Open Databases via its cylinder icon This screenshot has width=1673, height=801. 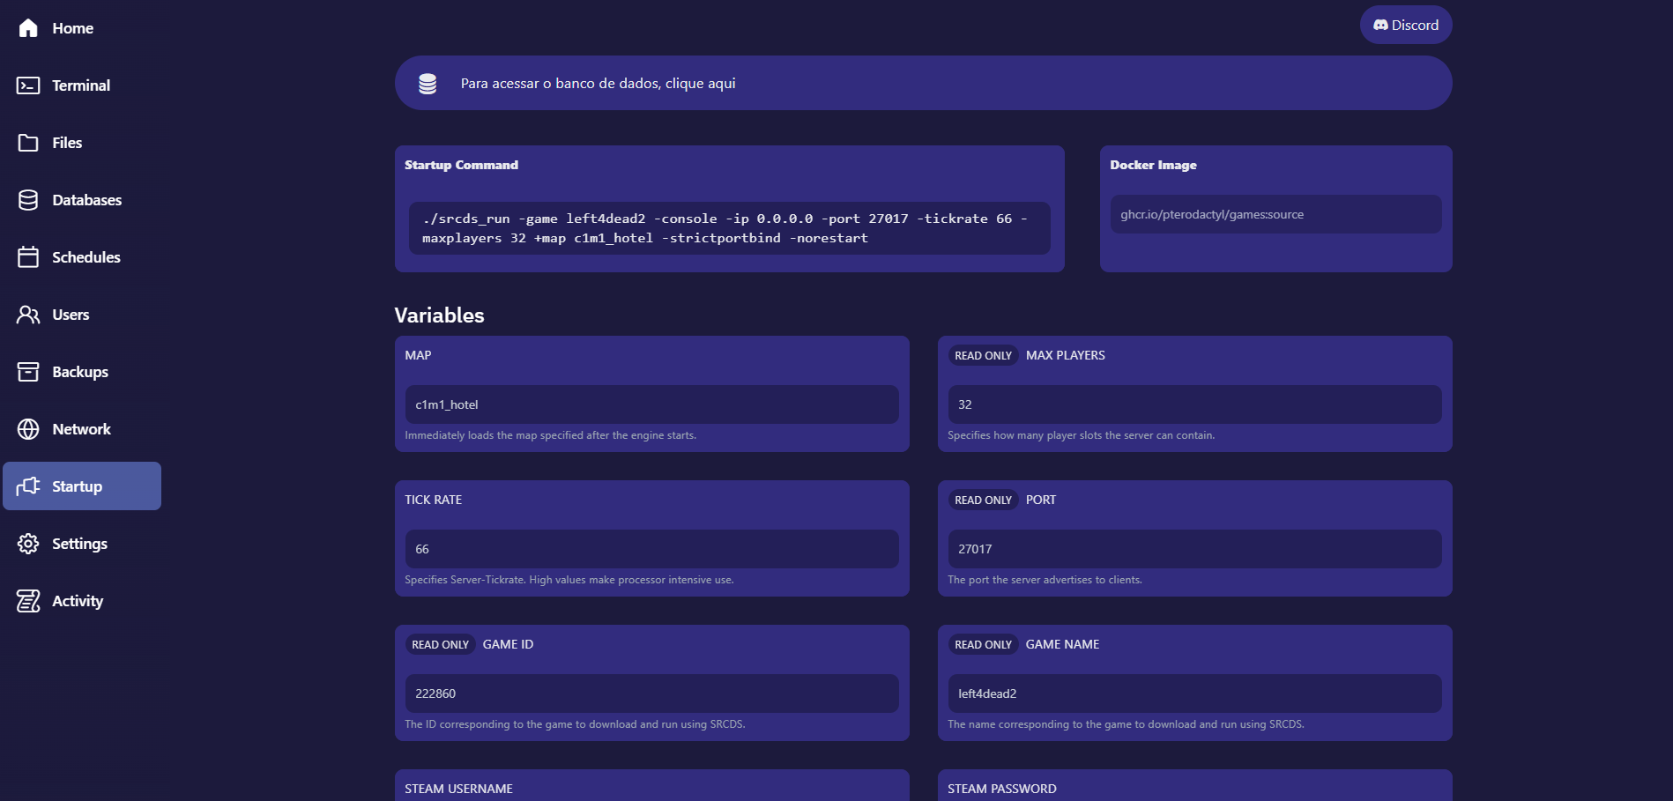tap(28, 200)
